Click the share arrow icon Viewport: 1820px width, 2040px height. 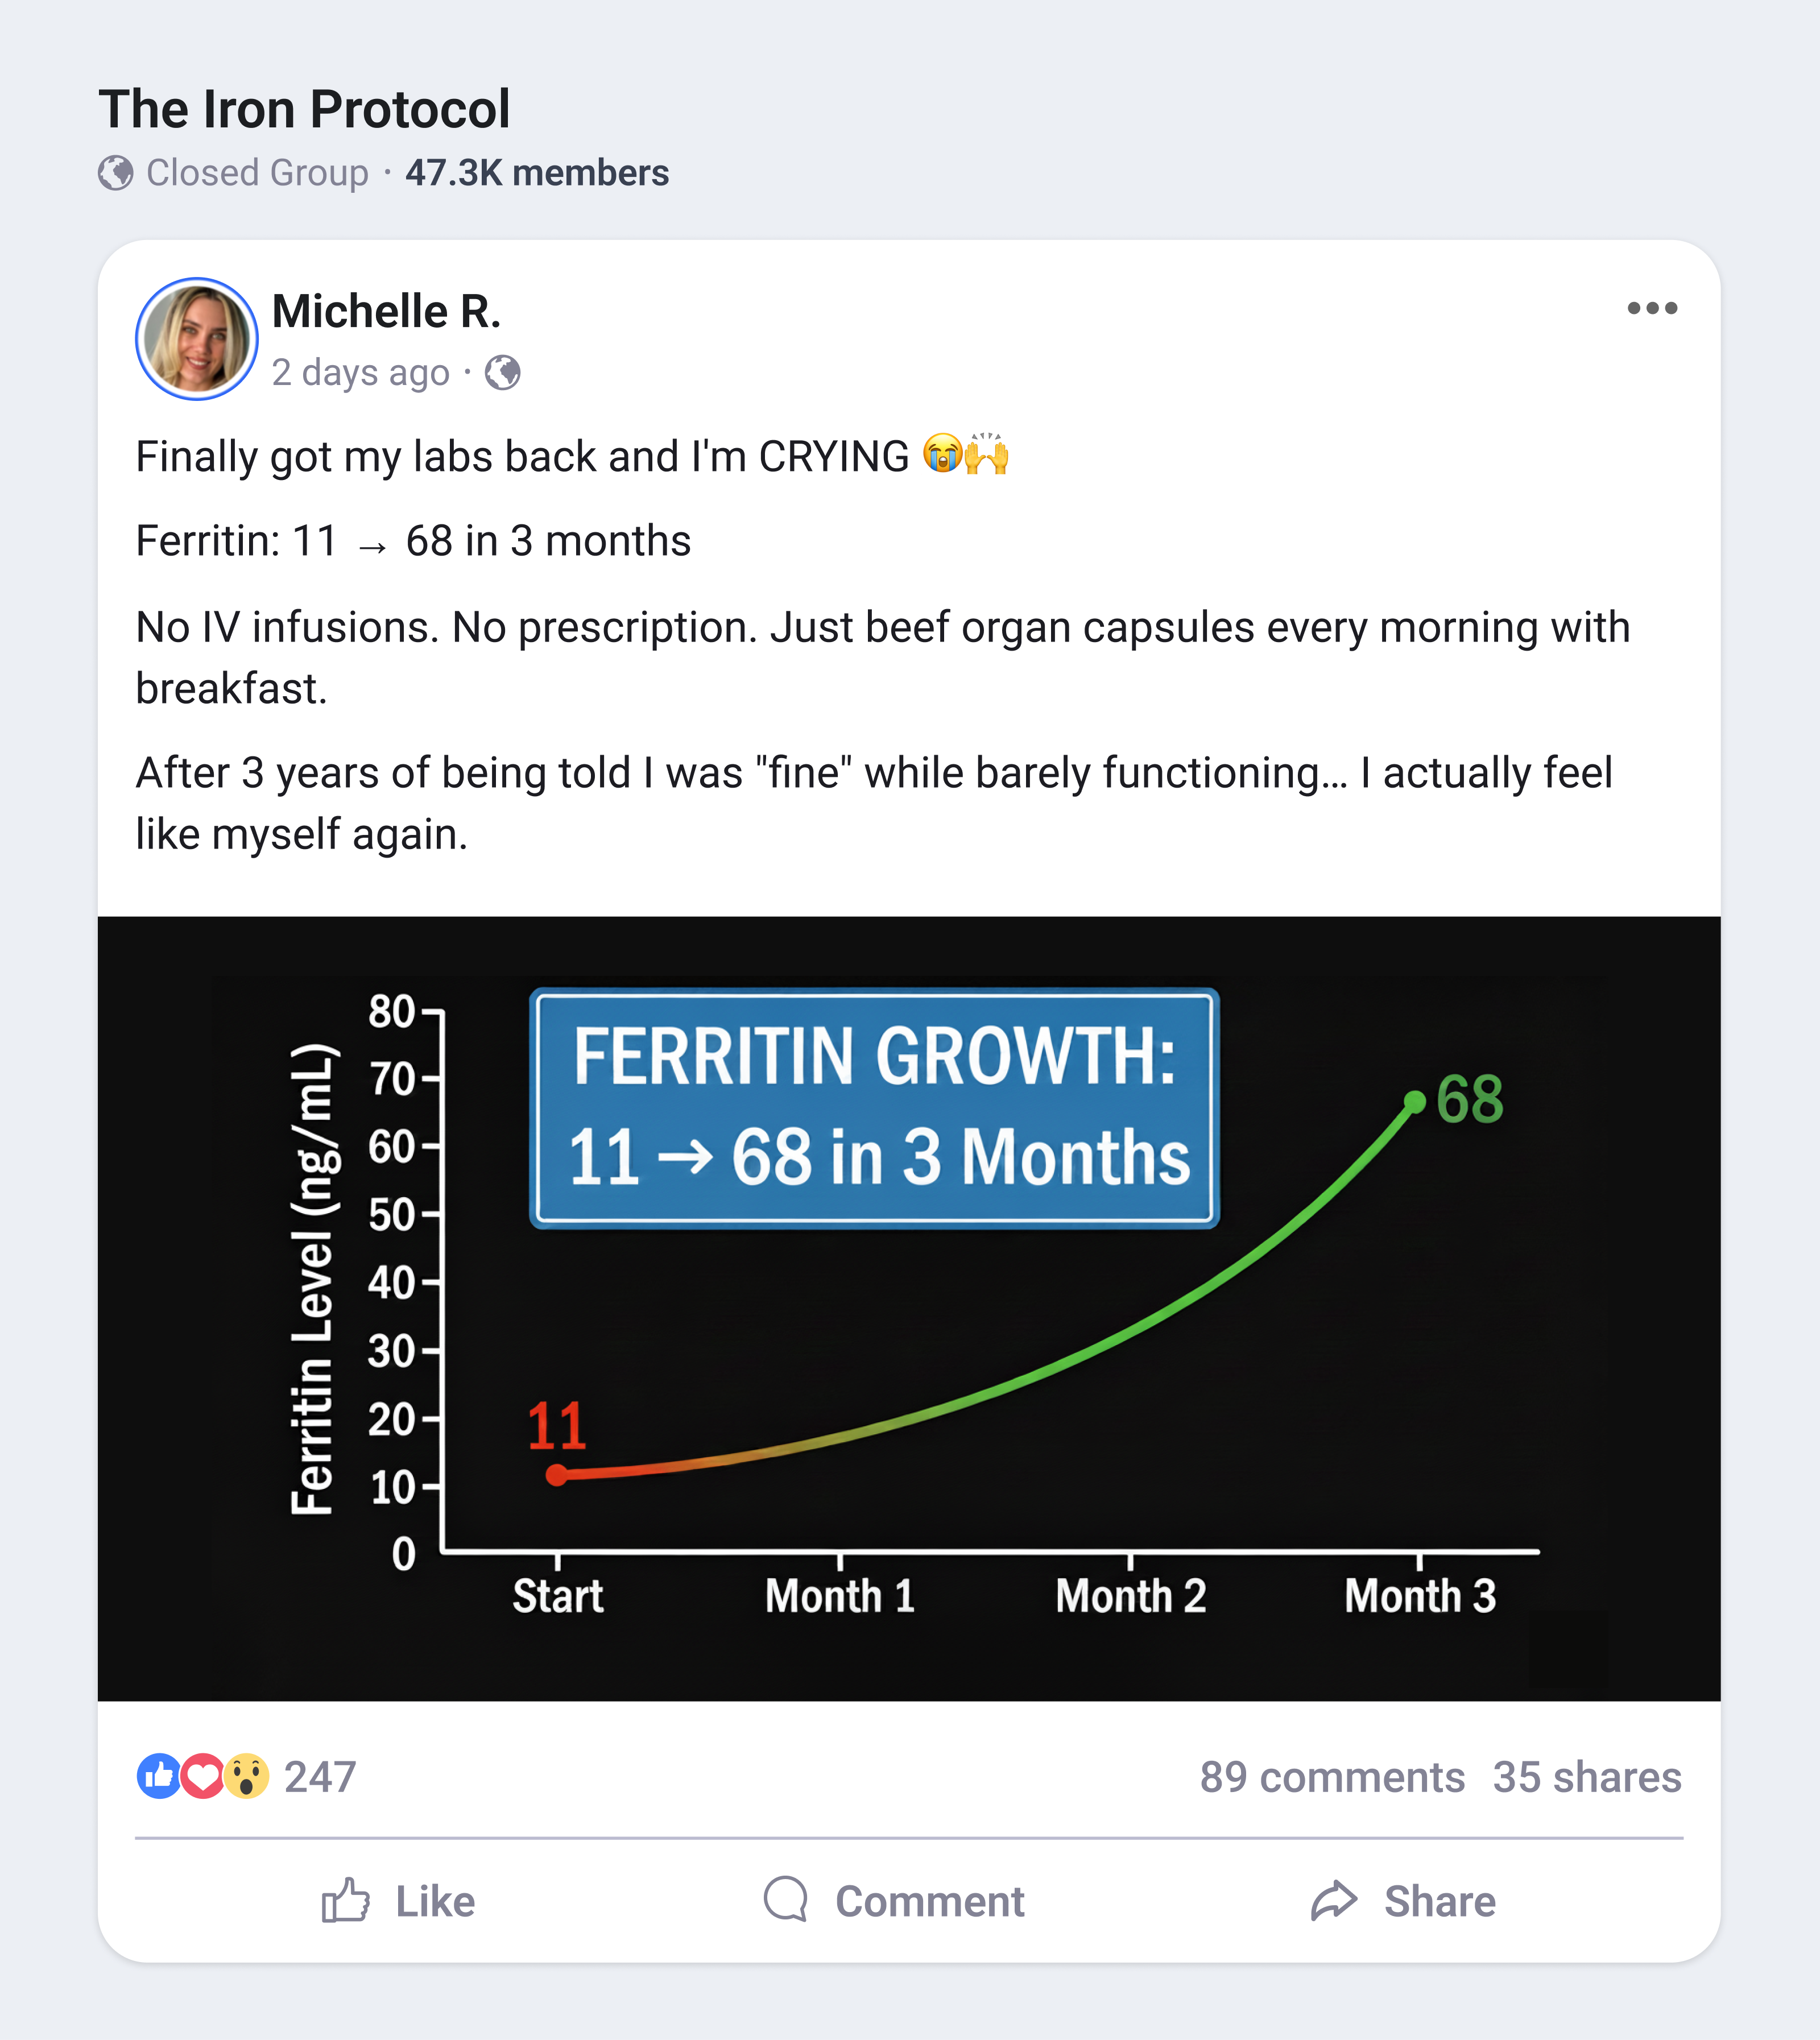click(1334, 1900)
